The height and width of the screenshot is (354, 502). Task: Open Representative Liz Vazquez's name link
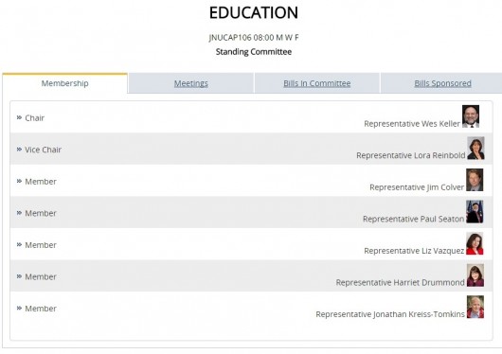[x=414, y=251]
